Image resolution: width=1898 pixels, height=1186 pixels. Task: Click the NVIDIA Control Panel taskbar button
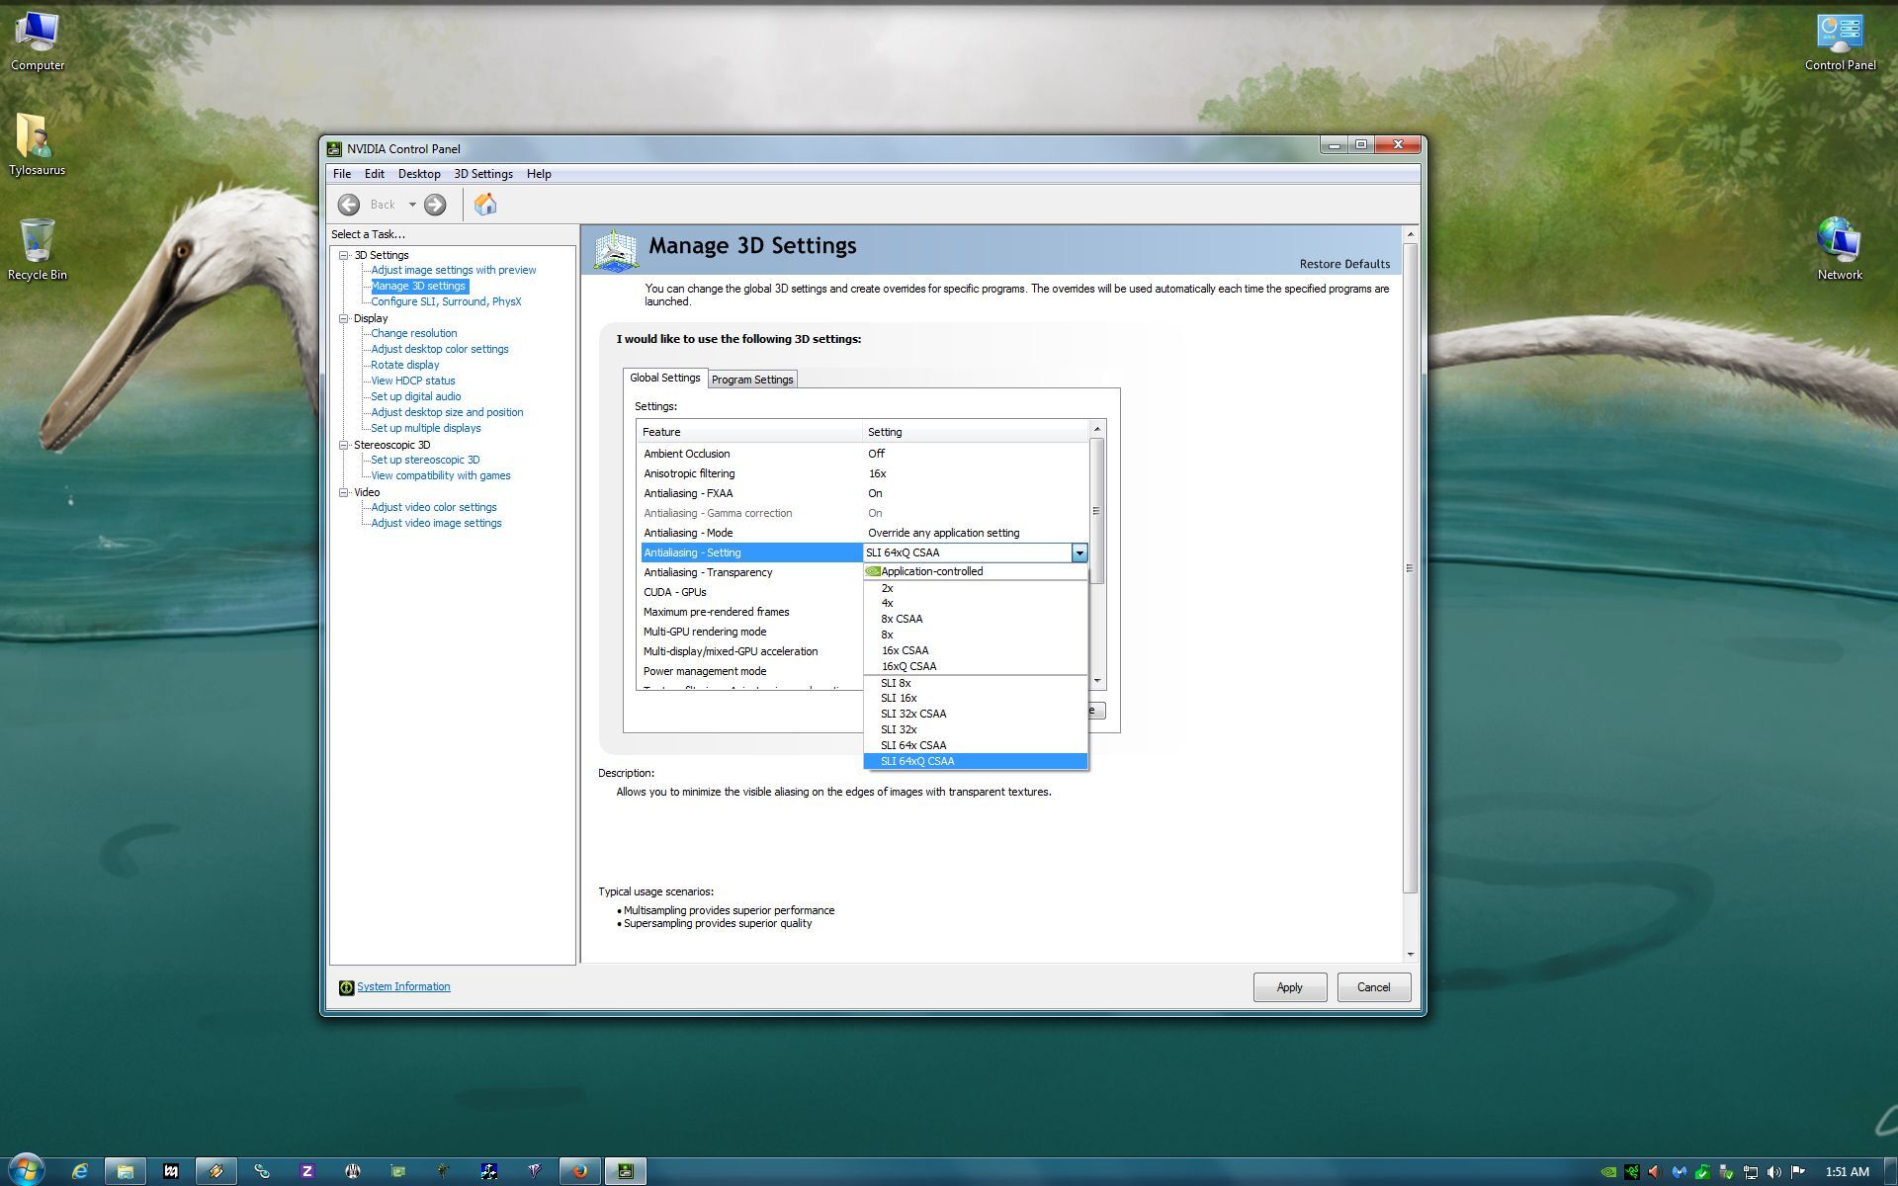click(x=625, y=1171)
